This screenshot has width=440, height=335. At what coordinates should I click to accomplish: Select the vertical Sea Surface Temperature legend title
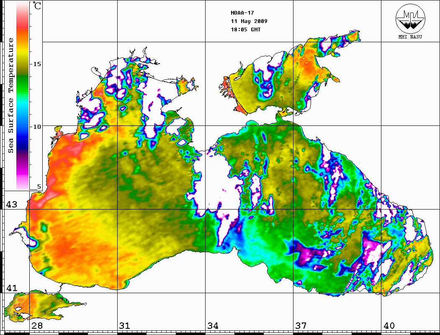(x=11, y=95)
